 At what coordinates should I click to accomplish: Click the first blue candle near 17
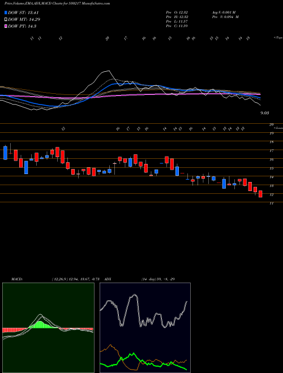6,153
